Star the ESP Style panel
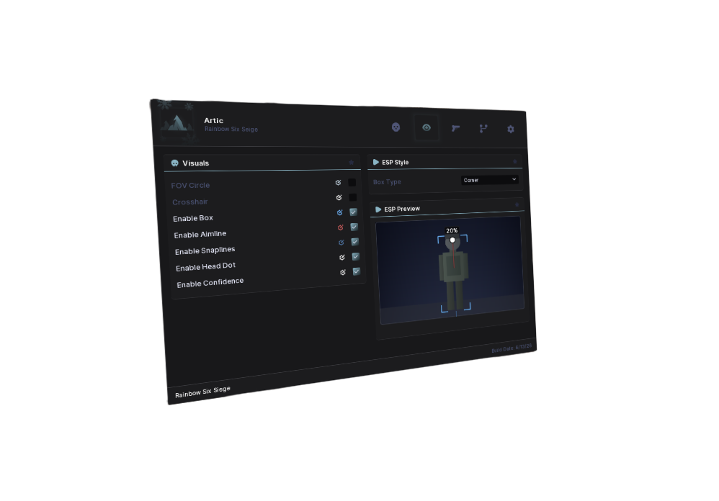 click(x=515, y=161)
